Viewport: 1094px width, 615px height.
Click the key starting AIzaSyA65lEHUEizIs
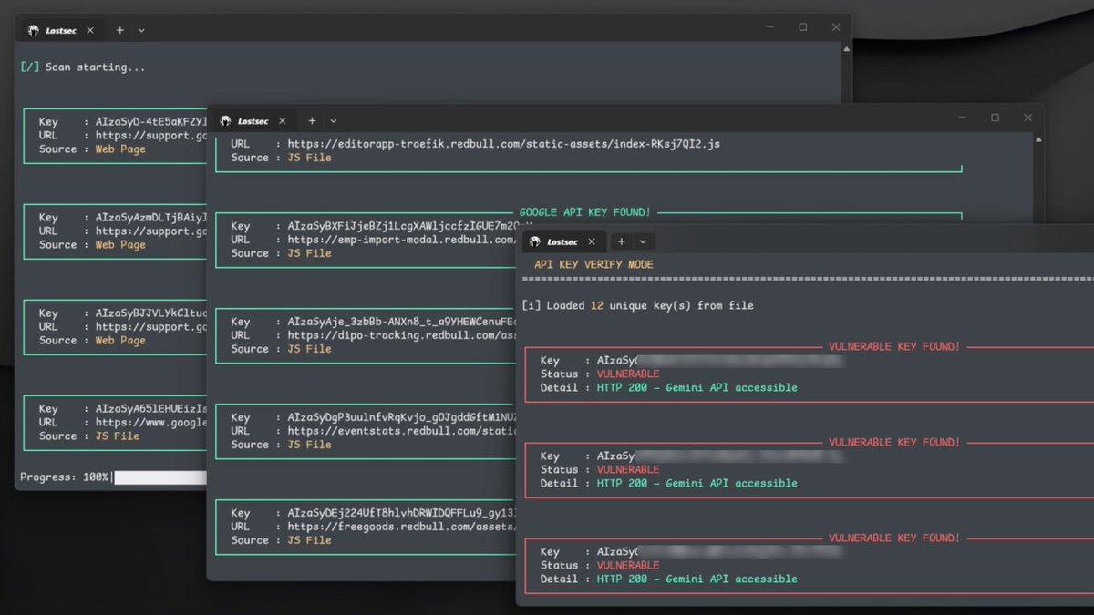(151, 409)
